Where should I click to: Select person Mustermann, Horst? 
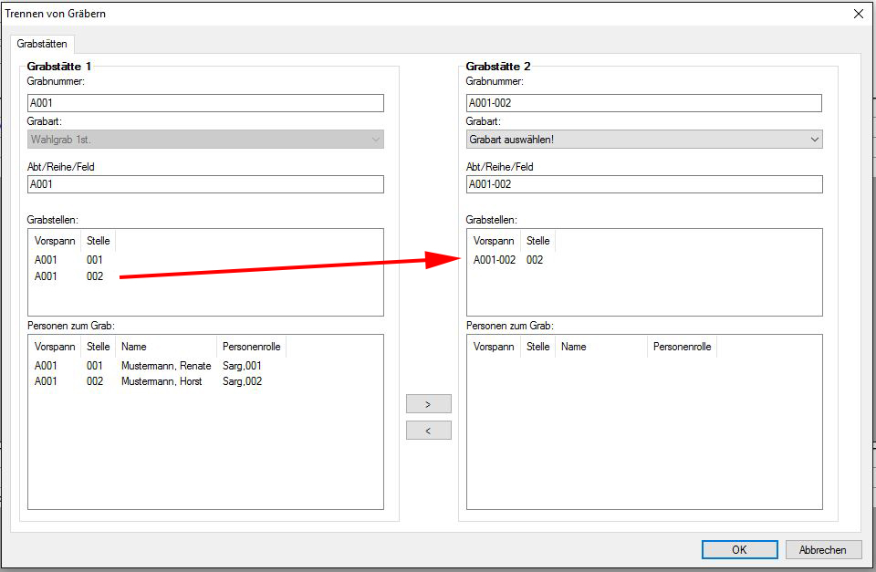162,381
